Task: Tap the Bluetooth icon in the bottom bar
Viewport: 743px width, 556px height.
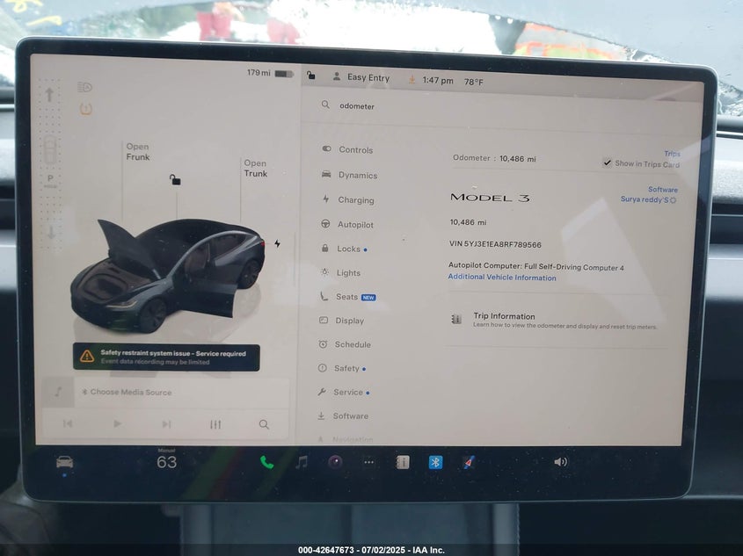Action: pos(435,462)
